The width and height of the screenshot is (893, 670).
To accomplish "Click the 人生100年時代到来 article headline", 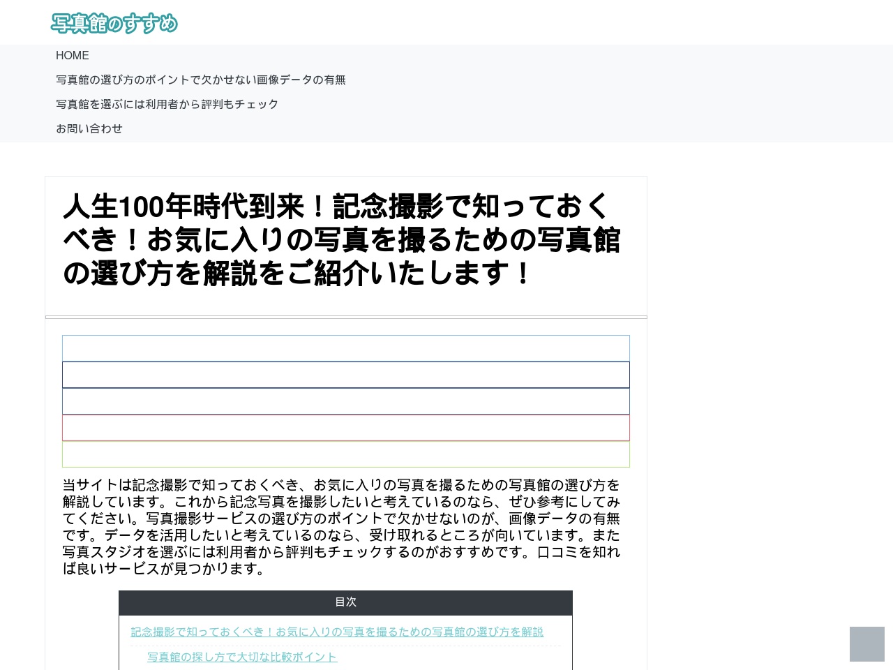I will [x=342, y=239].
